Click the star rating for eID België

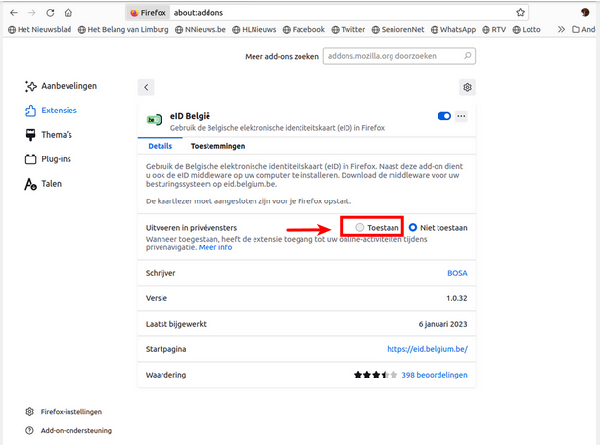pos(376,375)
